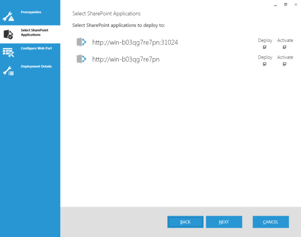Uncheck Deploy for the 31024 application
Image resolution: width=301 pixels, height=237 pixels.
point(265,47)
